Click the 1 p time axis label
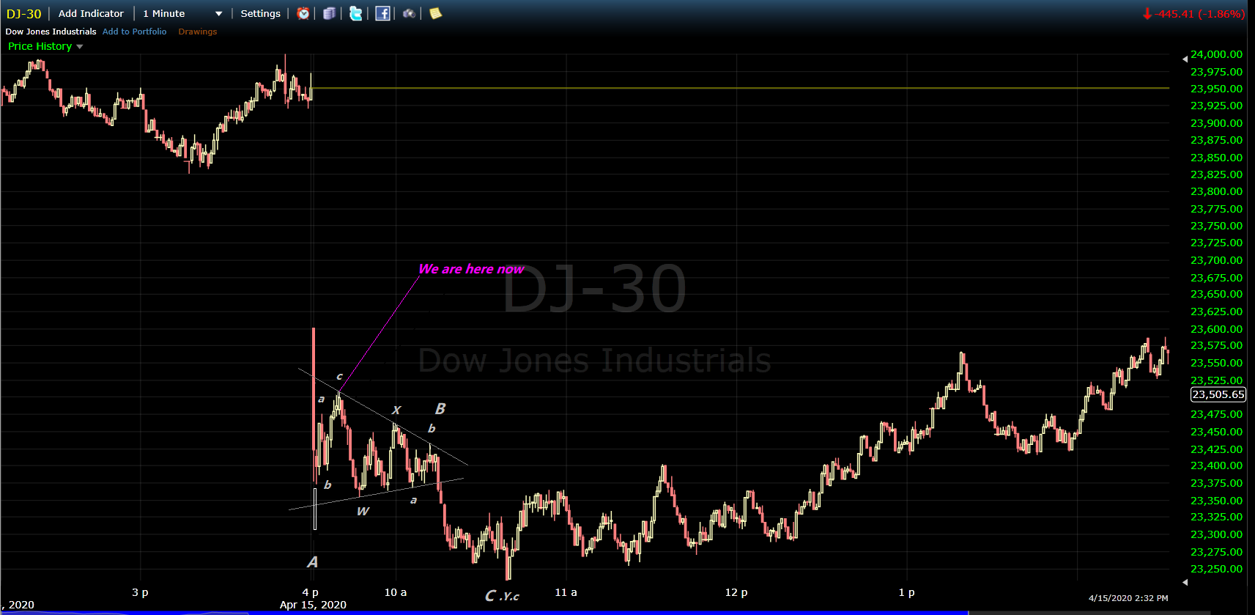This screenshot has width=1255, height=615. (x=906, y=592)
